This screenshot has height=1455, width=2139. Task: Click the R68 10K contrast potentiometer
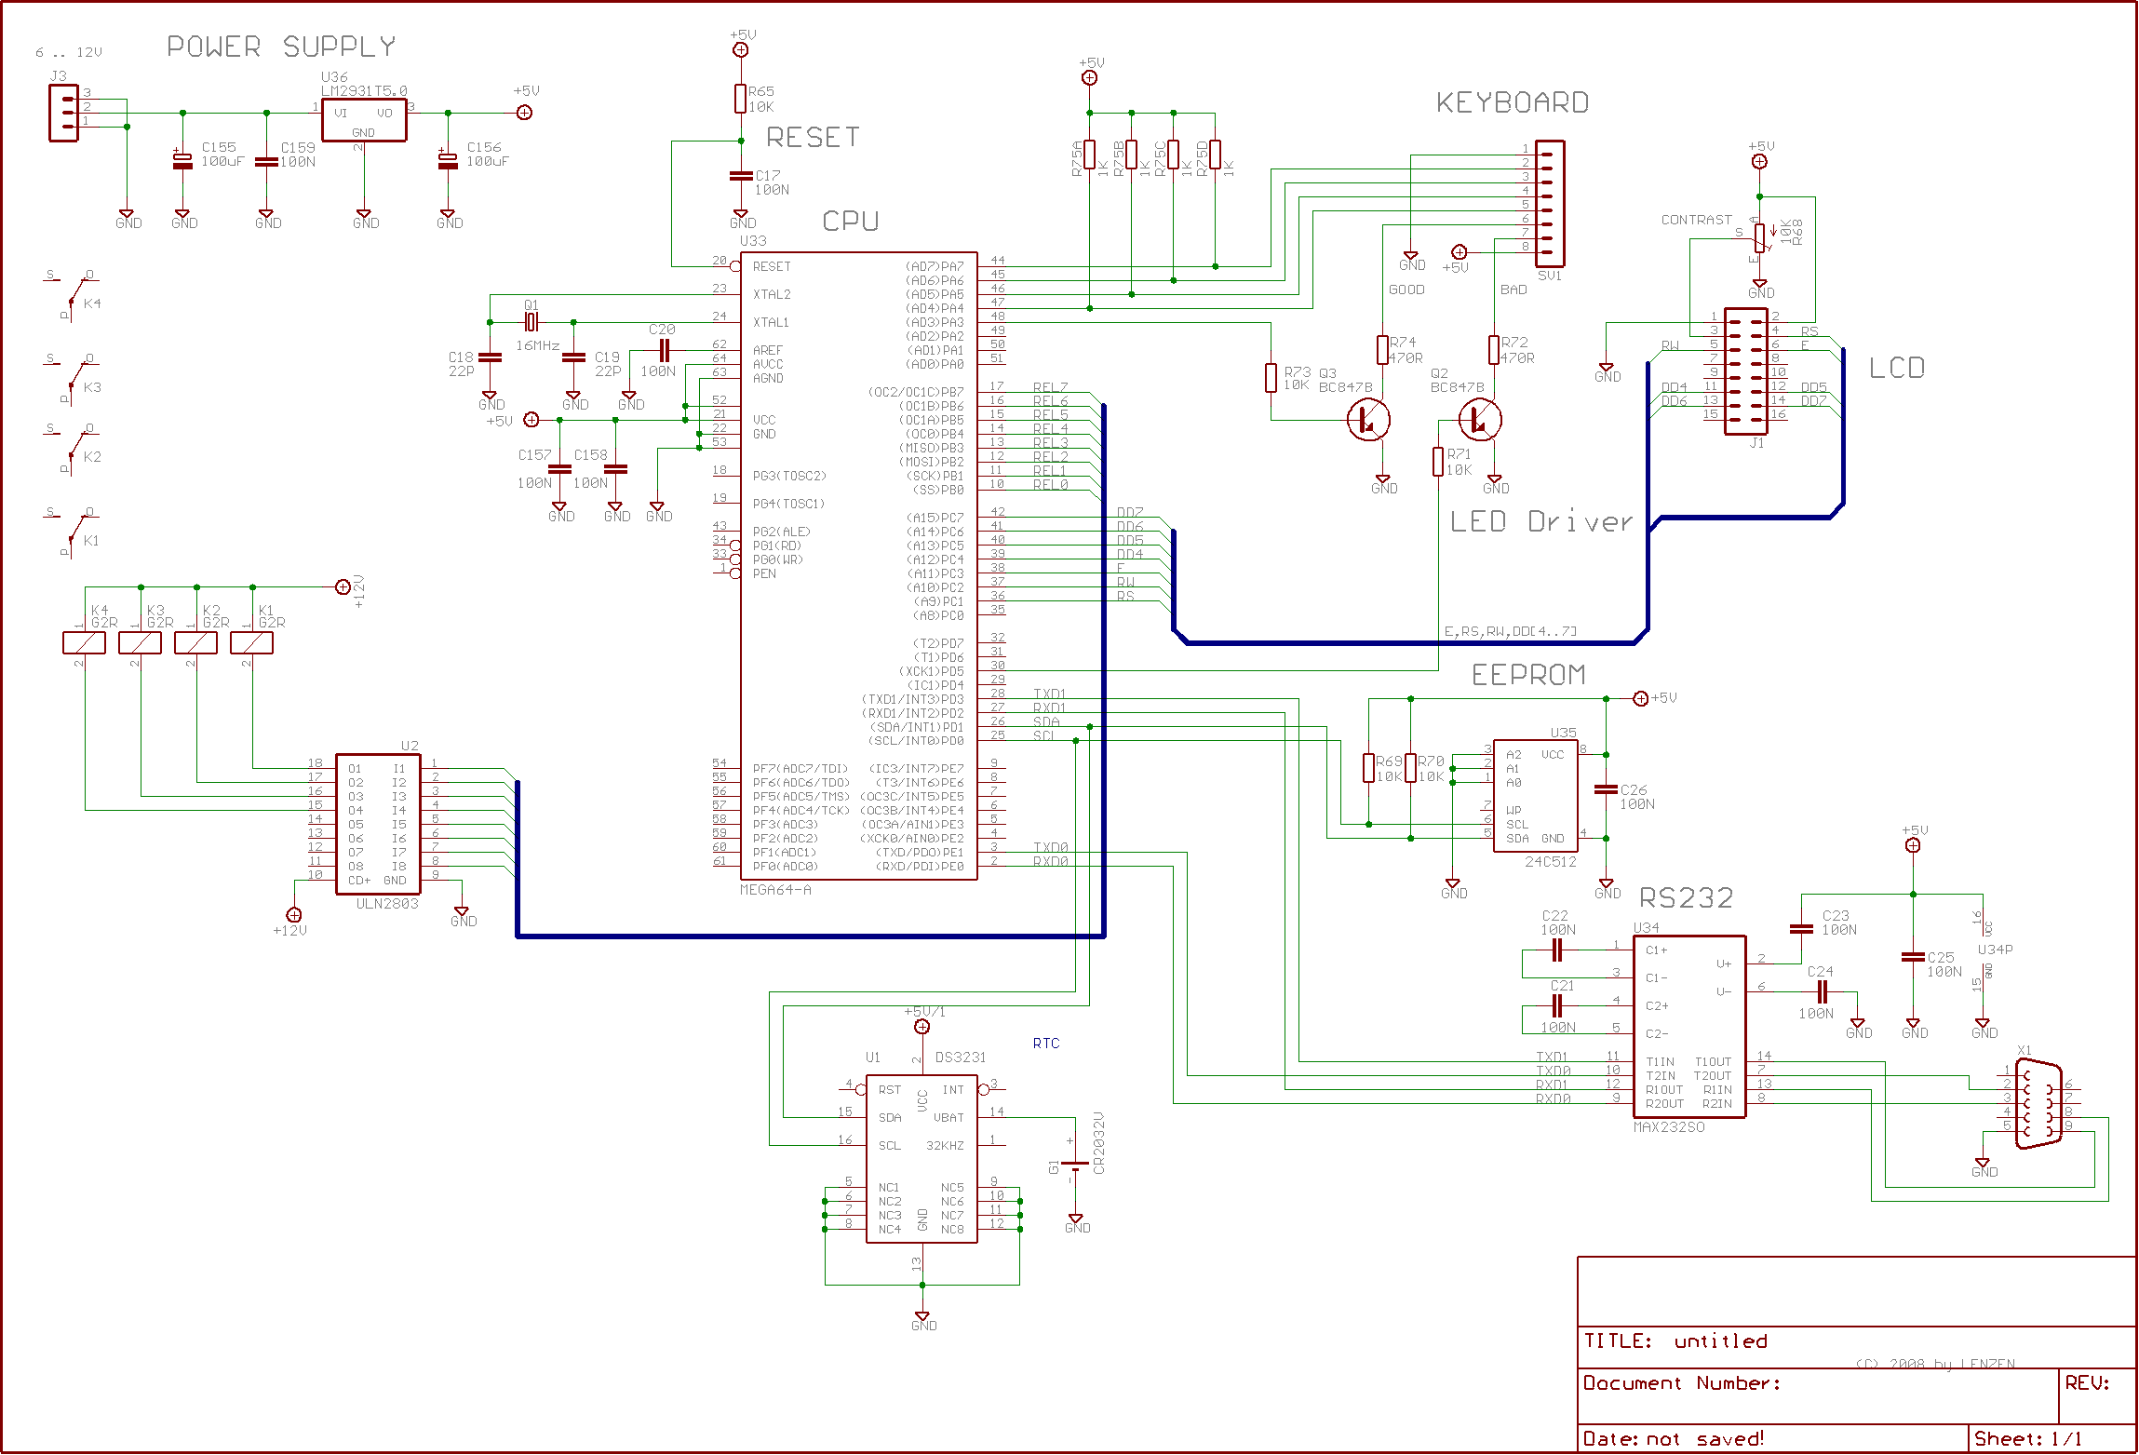tap(1760, 238)
